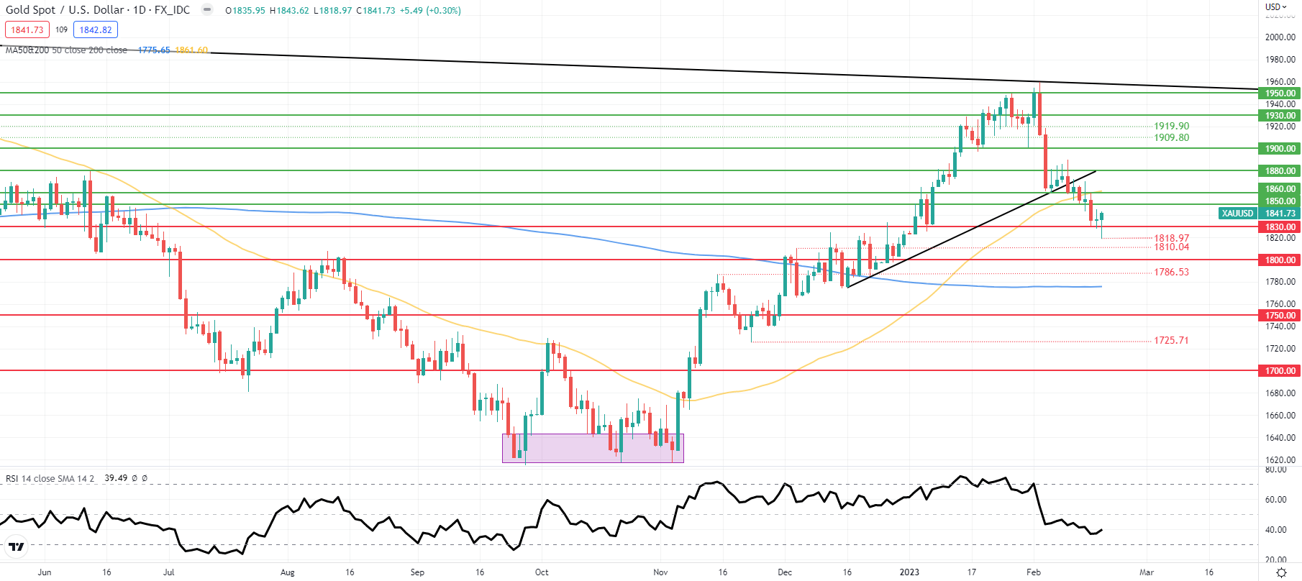Click the change value +5.49 (+0.30%)
Screen dimensions: 1302x581
431,10
